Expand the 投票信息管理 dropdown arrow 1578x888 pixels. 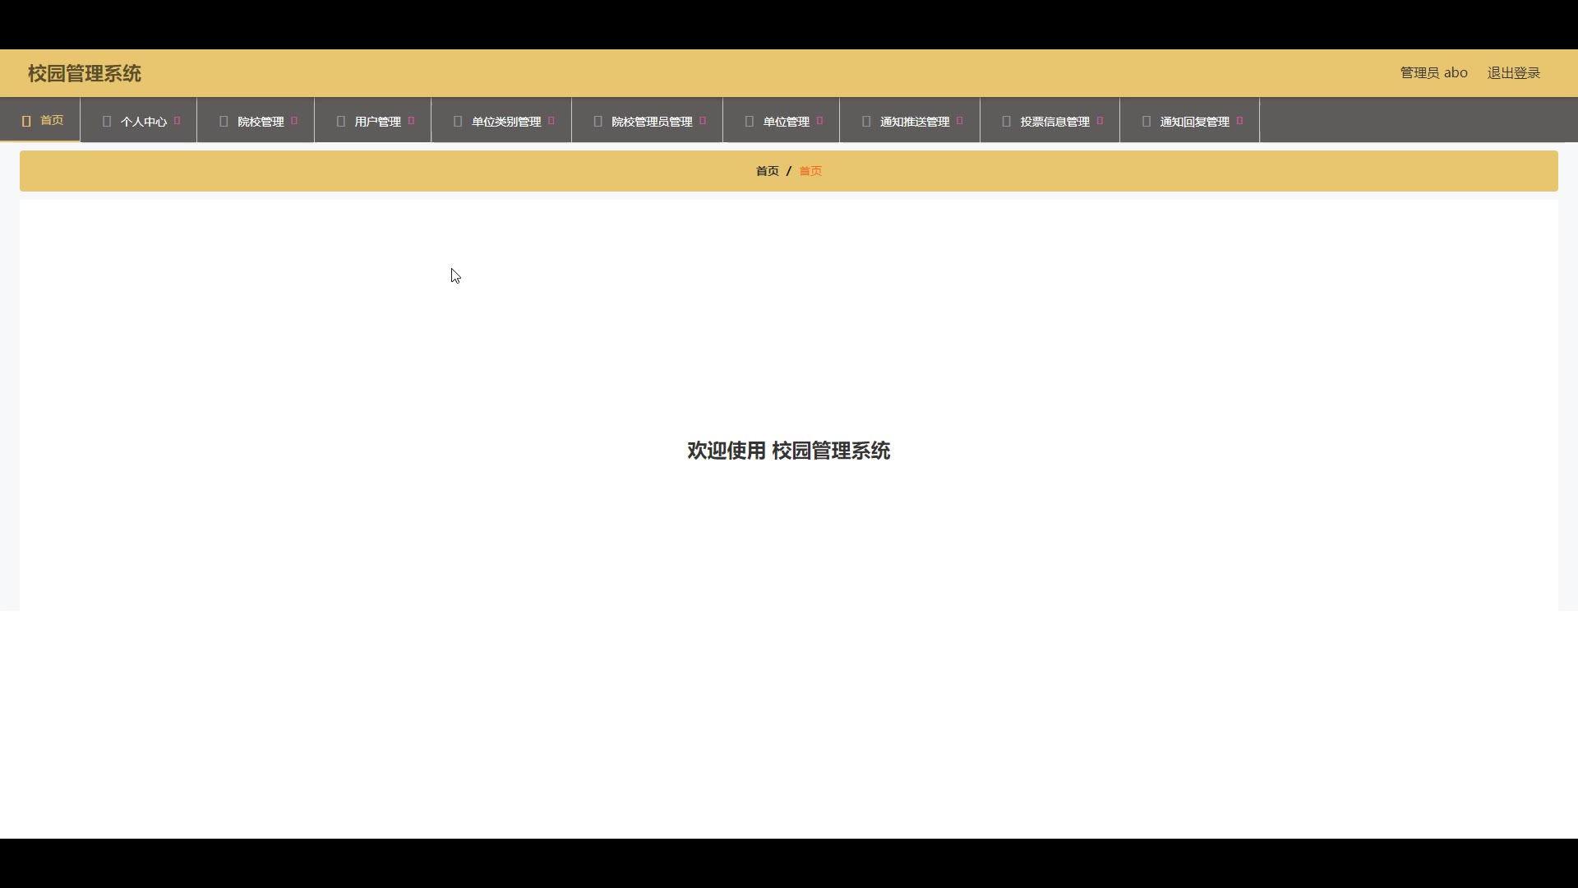click(1100, 121)
